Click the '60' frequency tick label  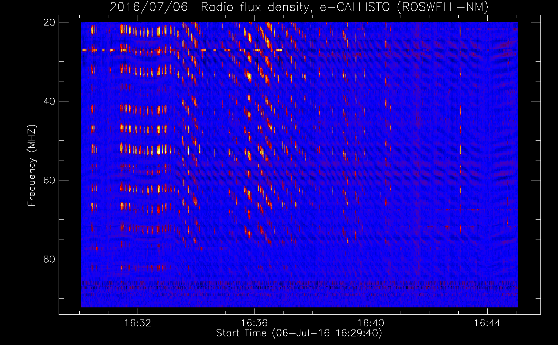coord(49,180)
